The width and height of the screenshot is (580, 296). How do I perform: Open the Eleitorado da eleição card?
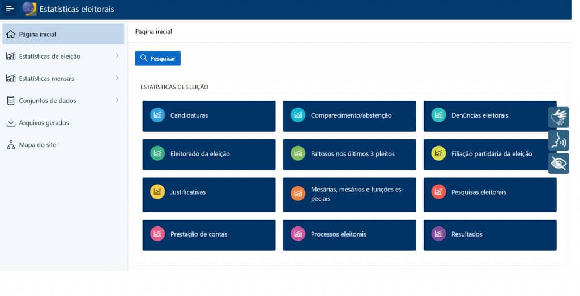209,155
